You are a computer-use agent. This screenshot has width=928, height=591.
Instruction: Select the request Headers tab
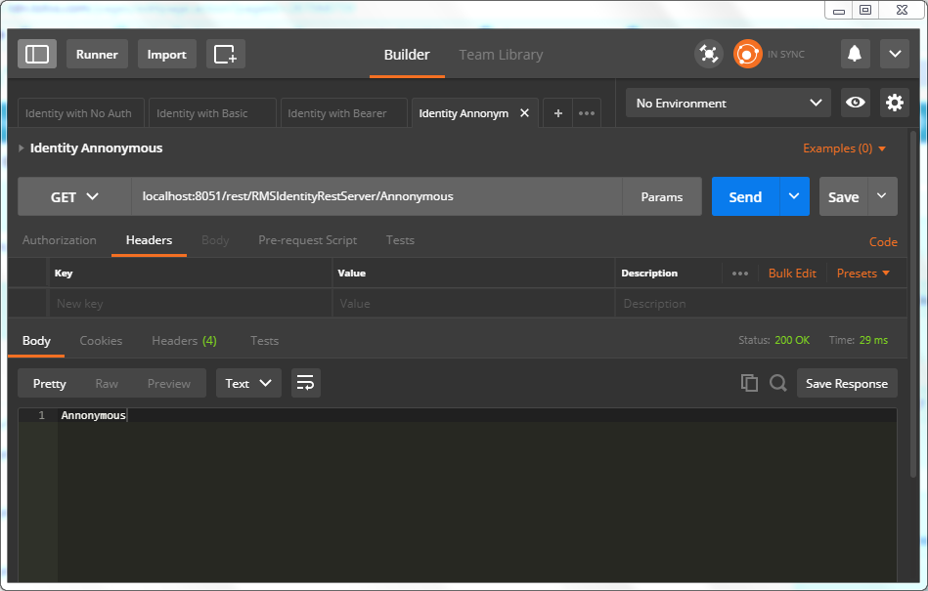tap(150, 240)
